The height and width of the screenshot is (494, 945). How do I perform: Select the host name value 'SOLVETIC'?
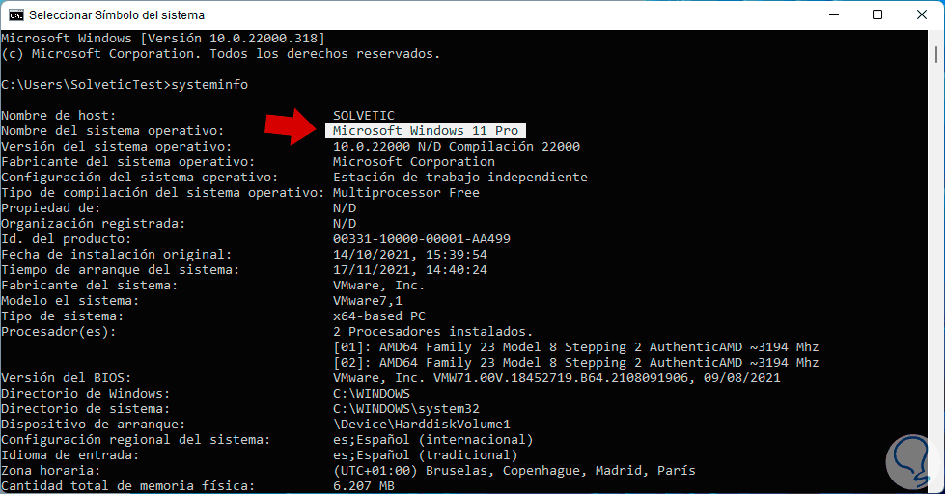[x=363, y=115]
